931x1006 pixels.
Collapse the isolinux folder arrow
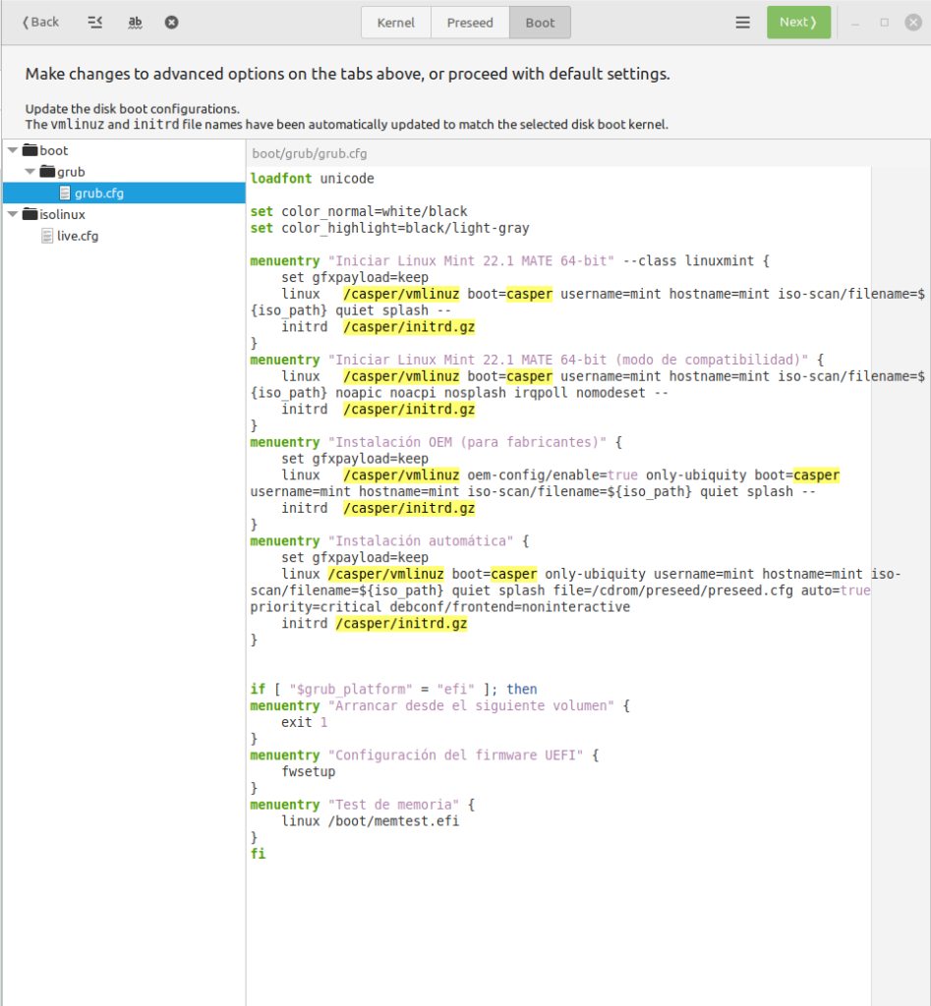tap(13, 214)
